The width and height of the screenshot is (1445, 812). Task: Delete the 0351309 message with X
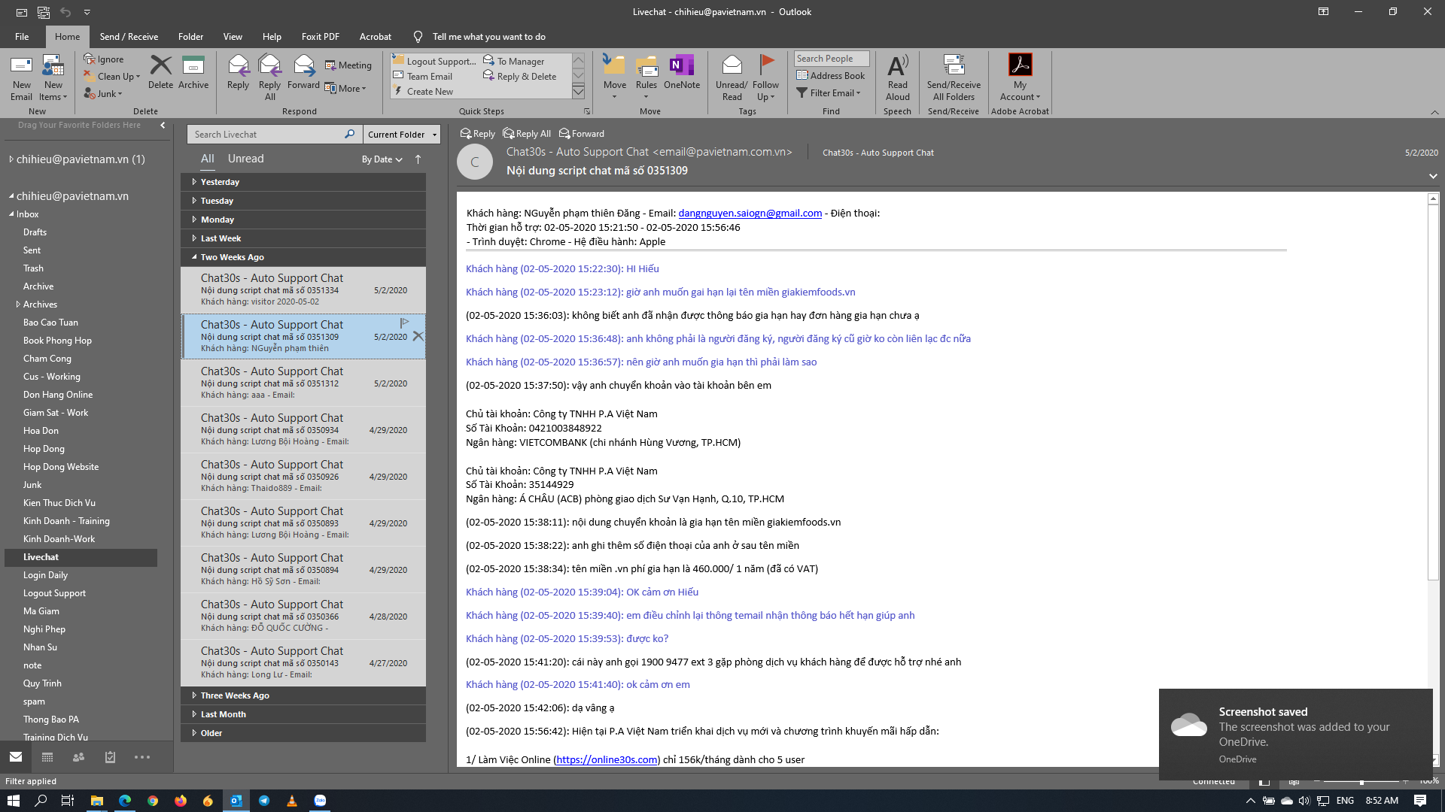pyautogui.click(x=418, y=336)
